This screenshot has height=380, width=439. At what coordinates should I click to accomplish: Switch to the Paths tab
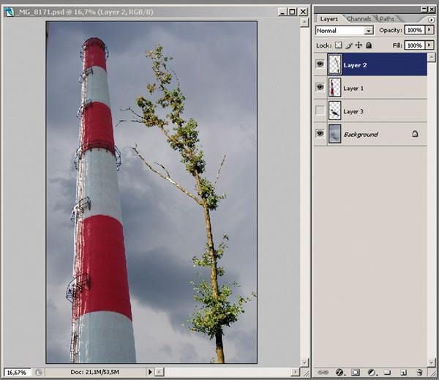click(x=386, y=18)
